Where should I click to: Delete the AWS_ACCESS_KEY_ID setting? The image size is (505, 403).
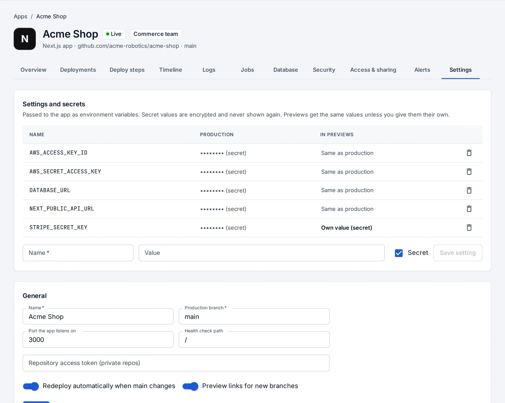point(469,153)
